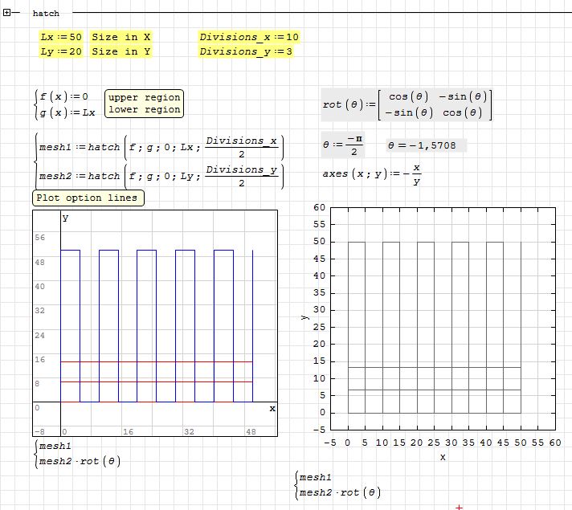Select the f(x) := 0 function definition
Viewport: 572px width, 510px height.
pos(63,97)
